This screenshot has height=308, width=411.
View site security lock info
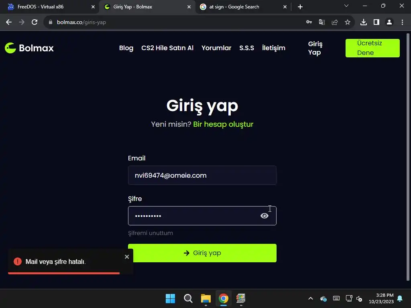pyautogui.click(x=51, y=22)
